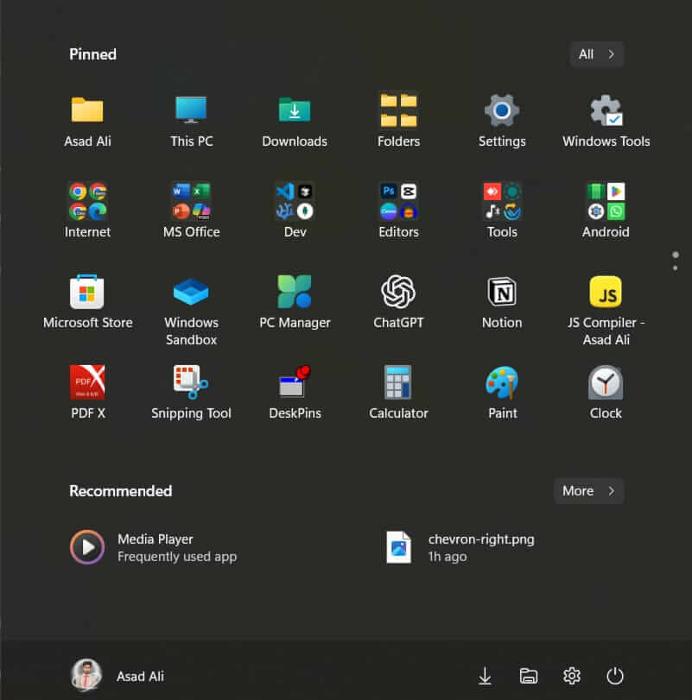Screen dimensions: 692x700
Task: Launch the Snipping Tool
Action: [191, 392]
